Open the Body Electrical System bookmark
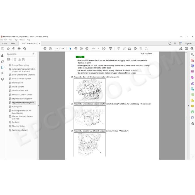This screenshot has height=195, width=195. pos(21,79)
